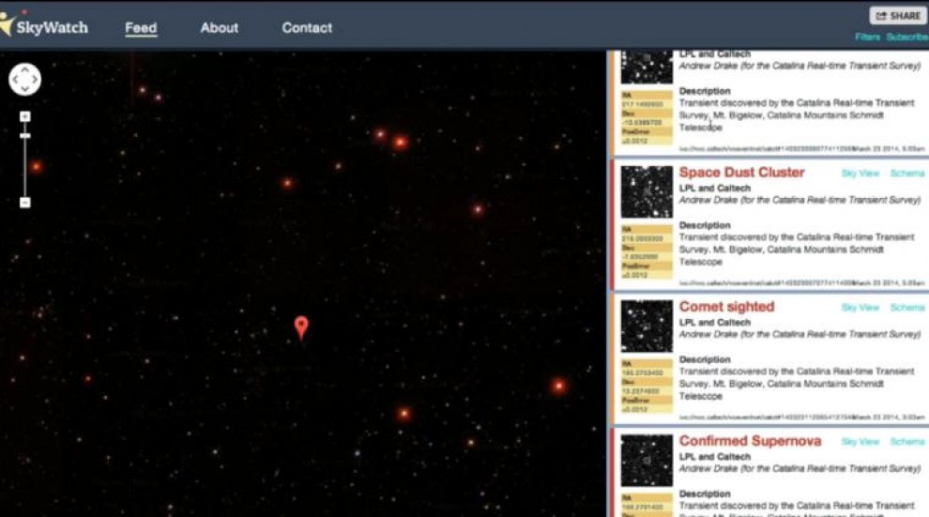This screenshot has width=929, height=517.
Task: Click the zoom slider handle
Action: pyautogui.click(x=25, y=136)
